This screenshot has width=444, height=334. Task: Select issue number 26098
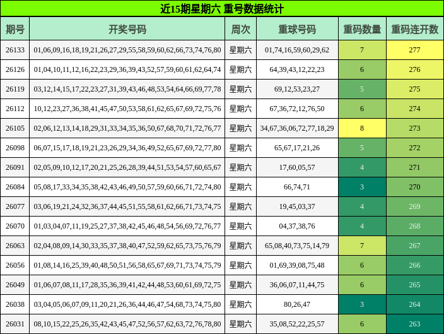(15, 148)
